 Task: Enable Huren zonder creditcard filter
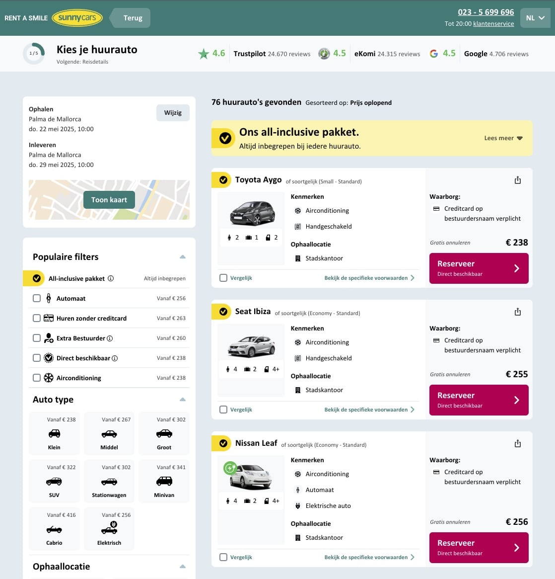pyautogui.click(x=37, y=318)
